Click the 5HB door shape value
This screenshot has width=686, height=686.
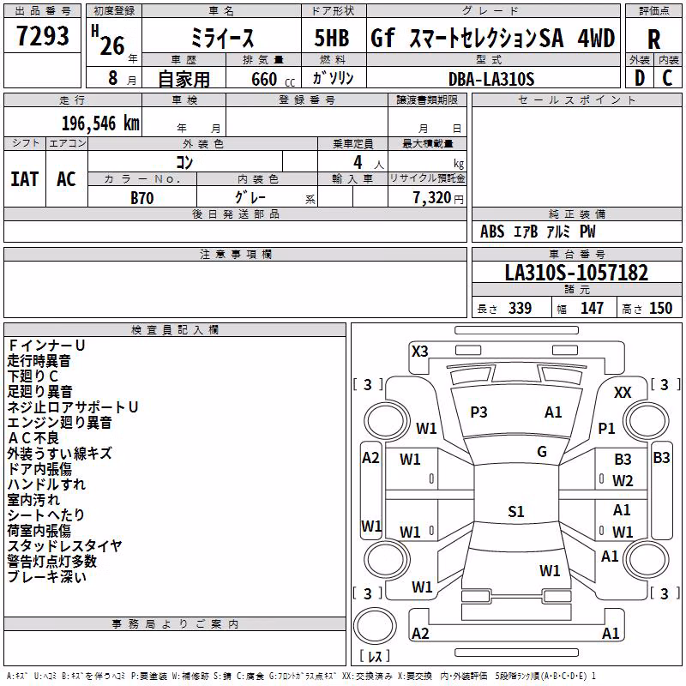332,38
